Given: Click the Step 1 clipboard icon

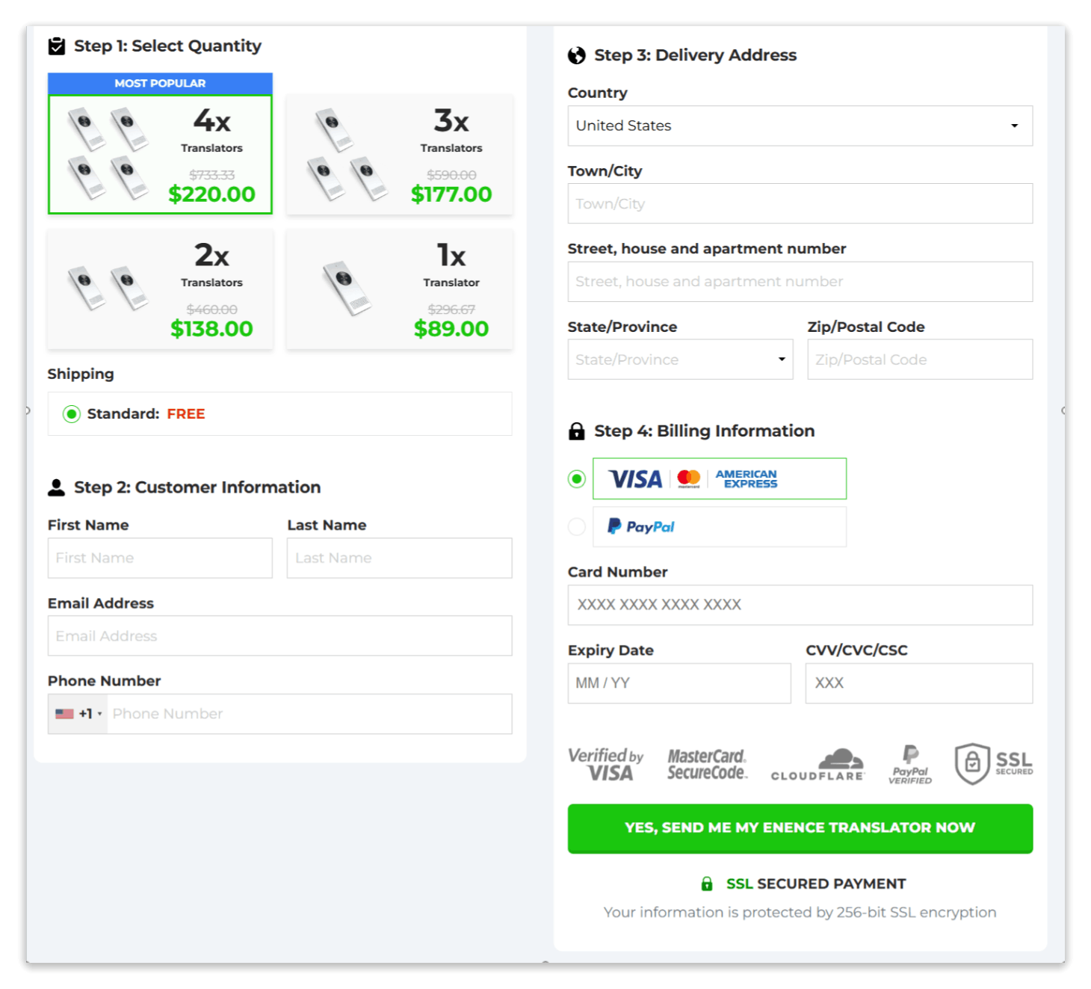Looking at the screenshot, I should pyautogui.click(x=55, y=46).
